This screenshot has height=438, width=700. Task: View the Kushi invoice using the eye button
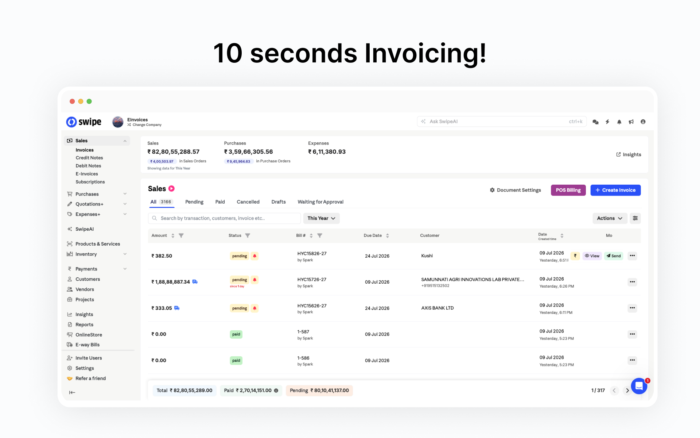click(592, 256)
